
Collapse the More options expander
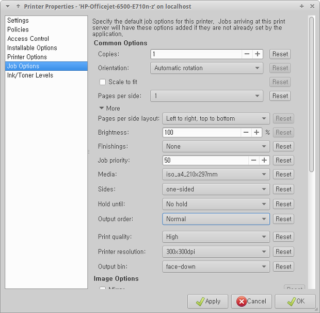[102, 108]
